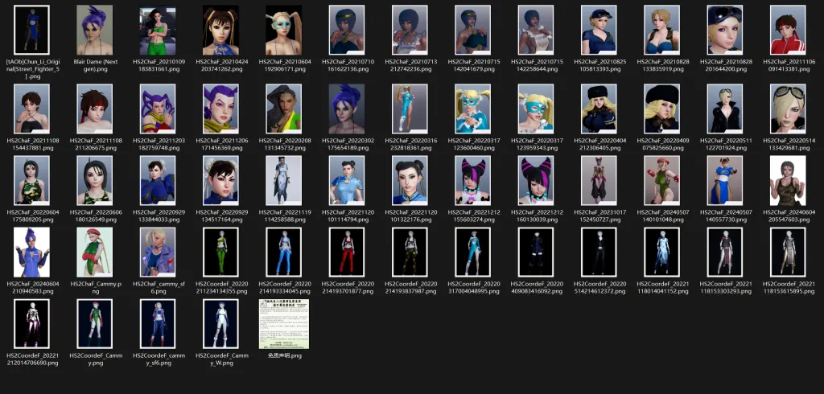Screen dimensions: 824x394
Task: Pick file label HS2ChaF_20210715142041679.png
Action: click(x=473, y=65)
